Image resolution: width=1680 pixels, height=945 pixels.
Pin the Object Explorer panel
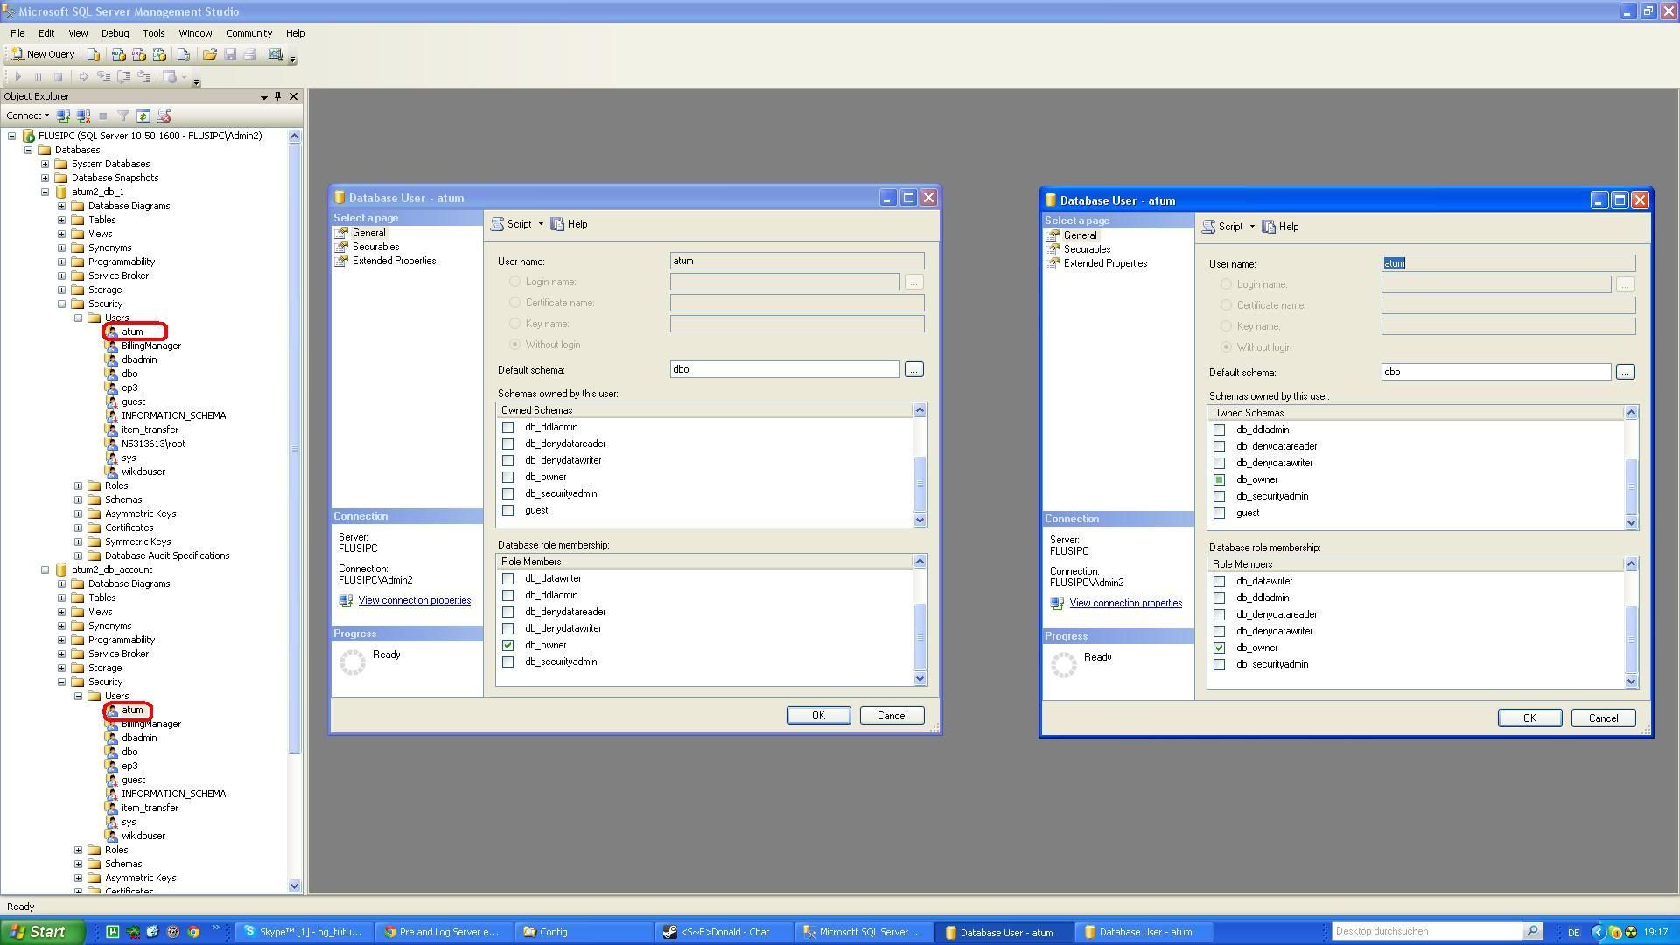click(278, 96)
